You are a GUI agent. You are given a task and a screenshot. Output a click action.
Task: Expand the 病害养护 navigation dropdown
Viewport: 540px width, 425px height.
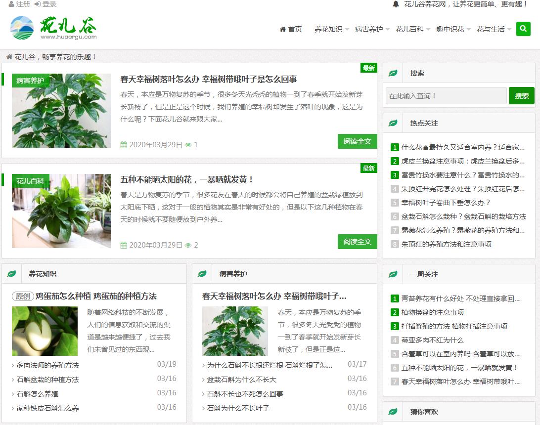click(x=370, y=29)
